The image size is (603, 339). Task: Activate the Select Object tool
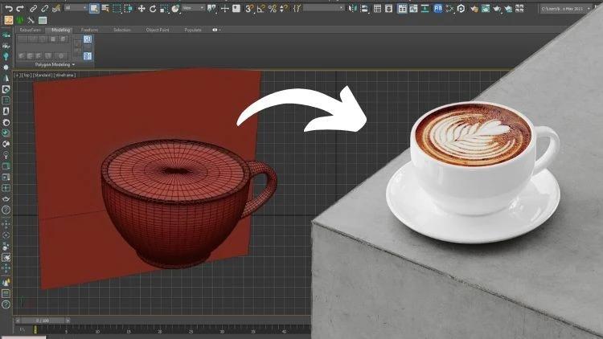click(94, 8)
